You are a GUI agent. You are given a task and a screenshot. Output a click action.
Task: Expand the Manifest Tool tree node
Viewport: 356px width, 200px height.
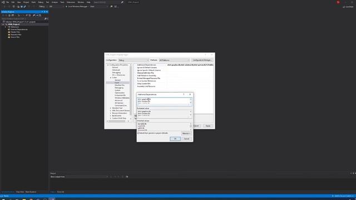[x=111, y=108]
